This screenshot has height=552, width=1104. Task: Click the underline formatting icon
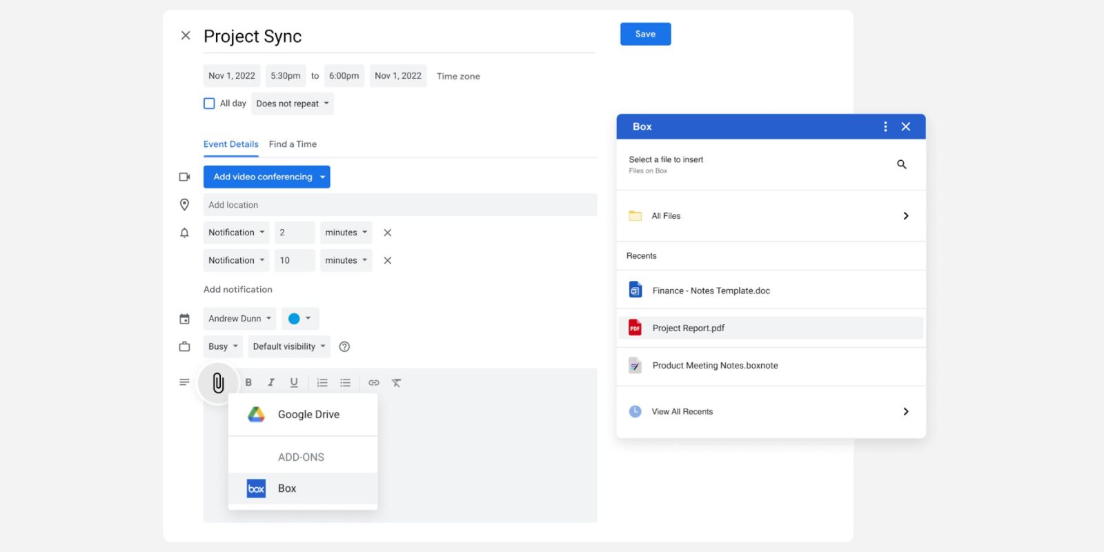294,383
